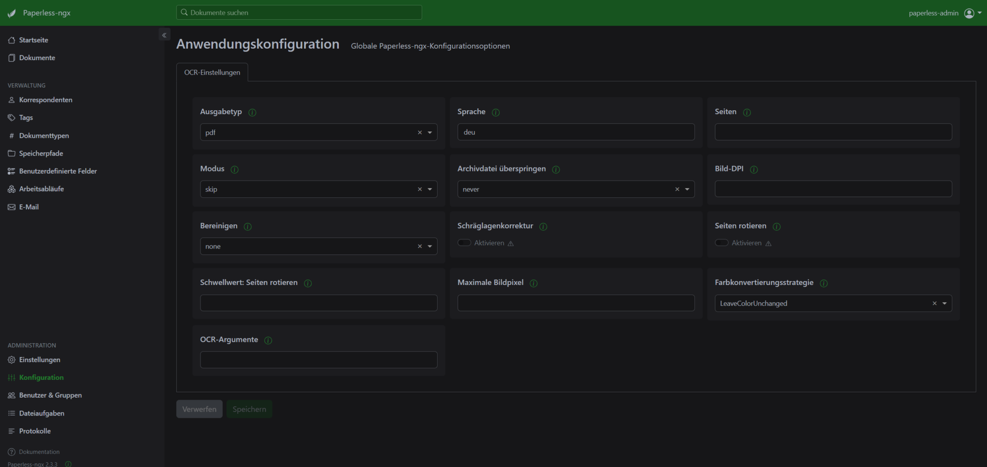Show info for Modus
Image resolution: width=987 pixels, height=467 pixels.
(235, 169)
